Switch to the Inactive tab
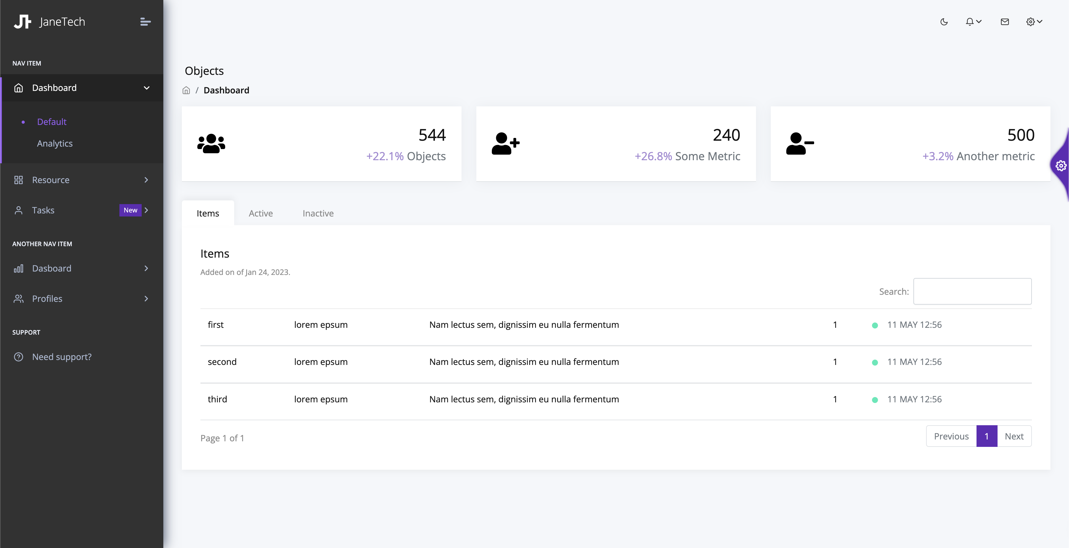 (318, 213)
